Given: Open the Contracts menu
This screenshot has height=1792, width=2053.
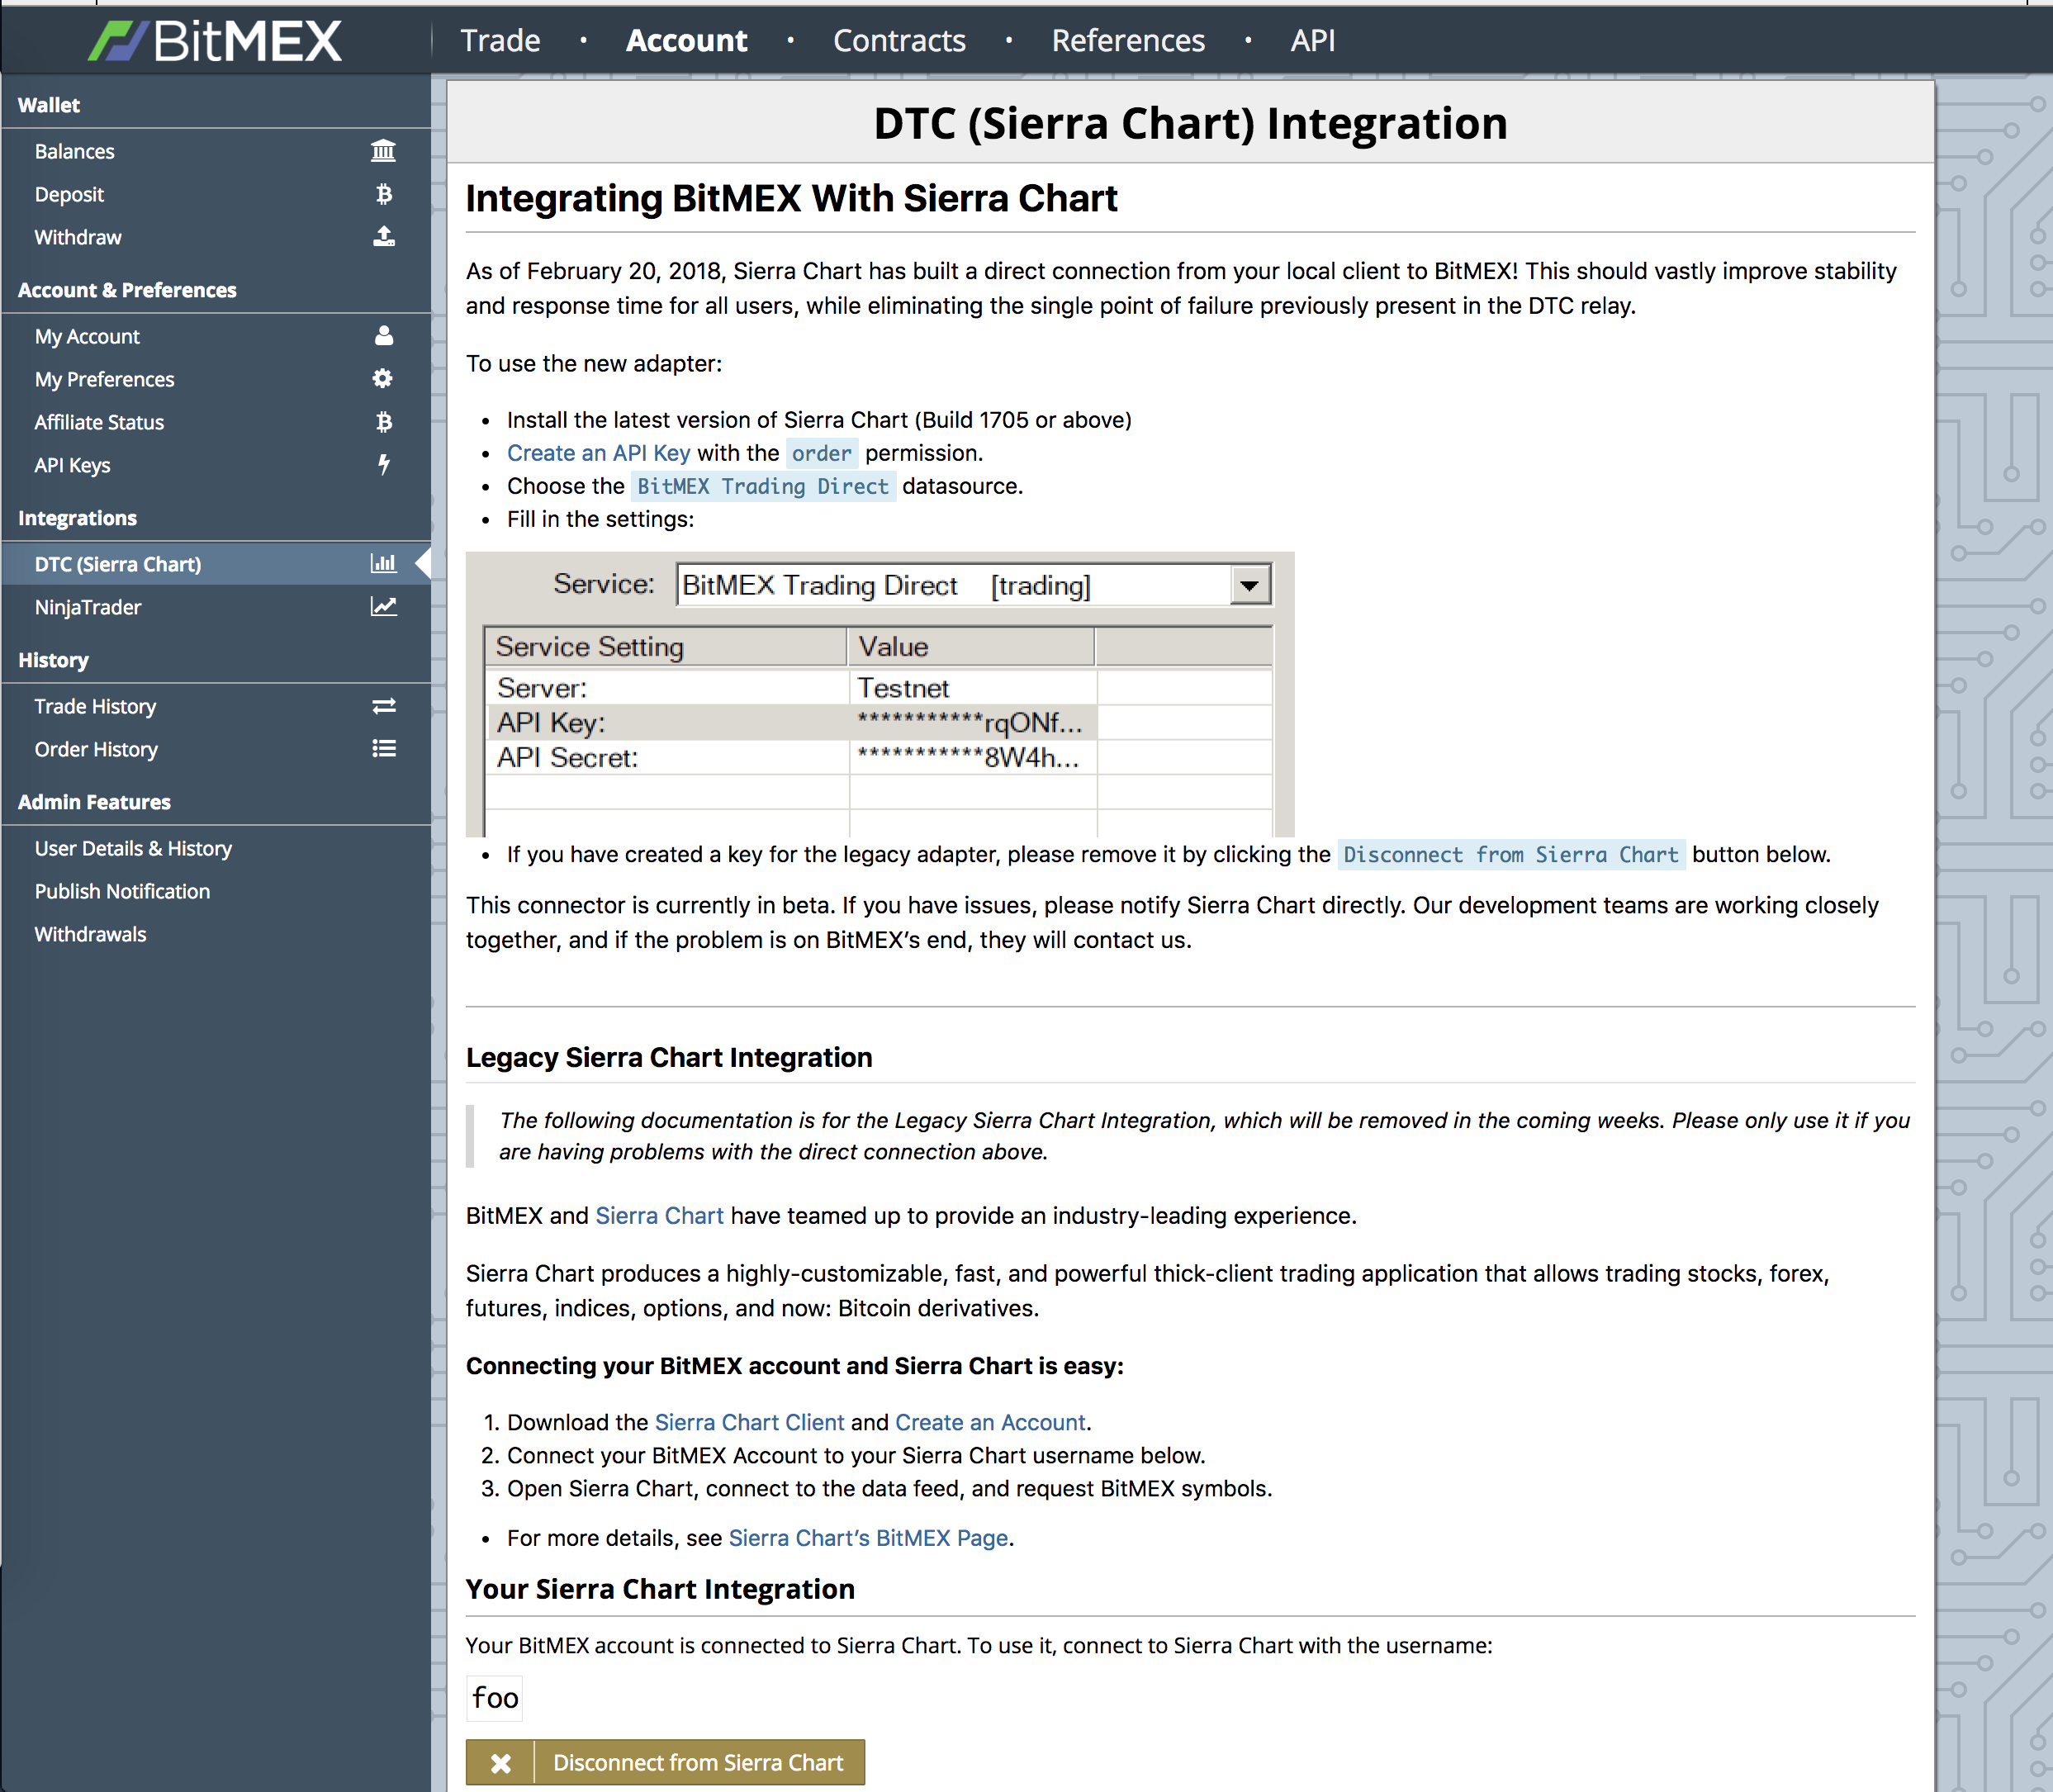Looking at the screenshot, I should pyautogui.click(x=899, y=41).
